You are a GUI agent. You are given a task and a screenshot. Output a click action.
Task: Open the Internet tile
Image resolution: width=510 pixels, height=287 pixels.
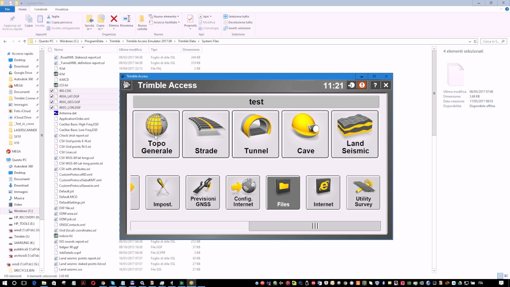pos(323,193)
